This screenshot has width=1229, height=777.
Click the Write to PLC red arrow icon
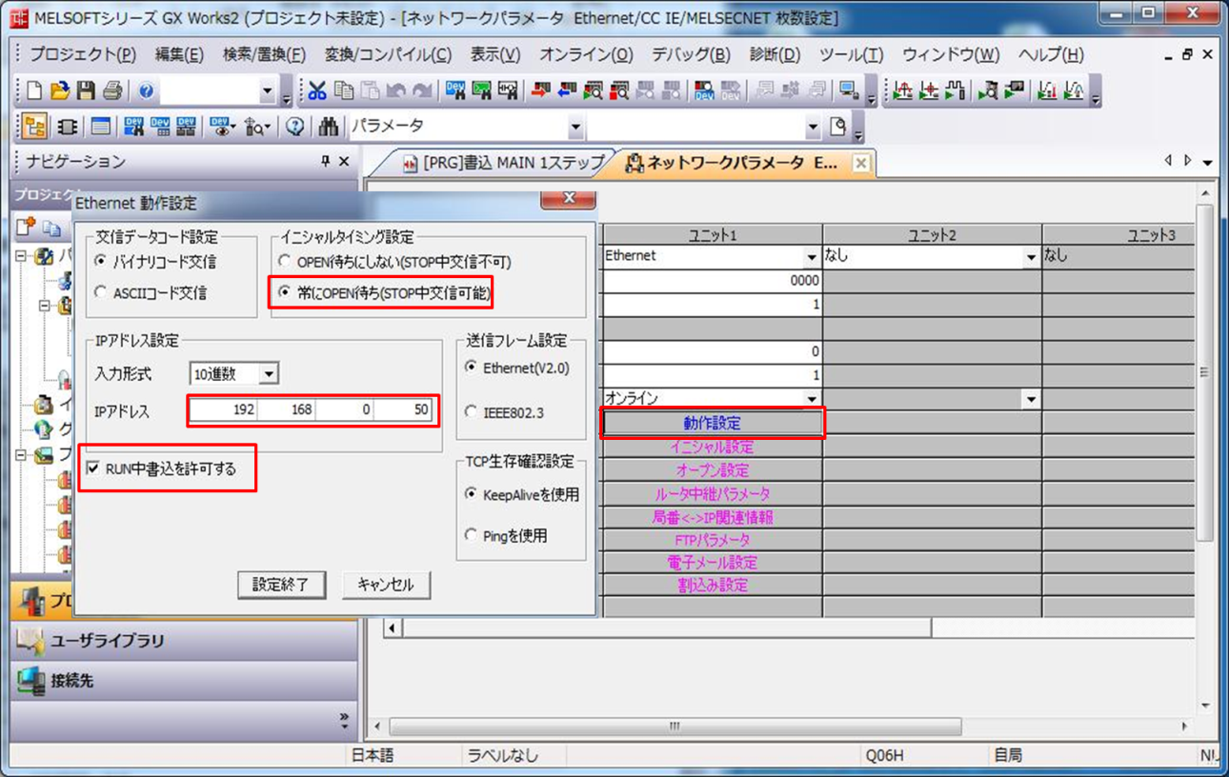tap(541, 90)
